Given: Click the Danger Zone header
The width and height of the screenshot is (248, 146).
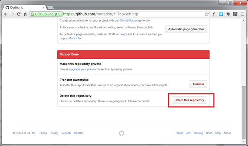Looking at the screenshot, I should (133, 54).
